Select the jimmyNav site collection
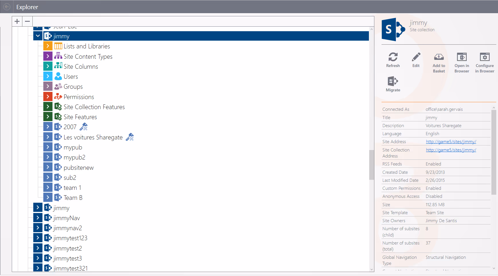Viewport: 498px width, 276px height. (x=67, y=218)
